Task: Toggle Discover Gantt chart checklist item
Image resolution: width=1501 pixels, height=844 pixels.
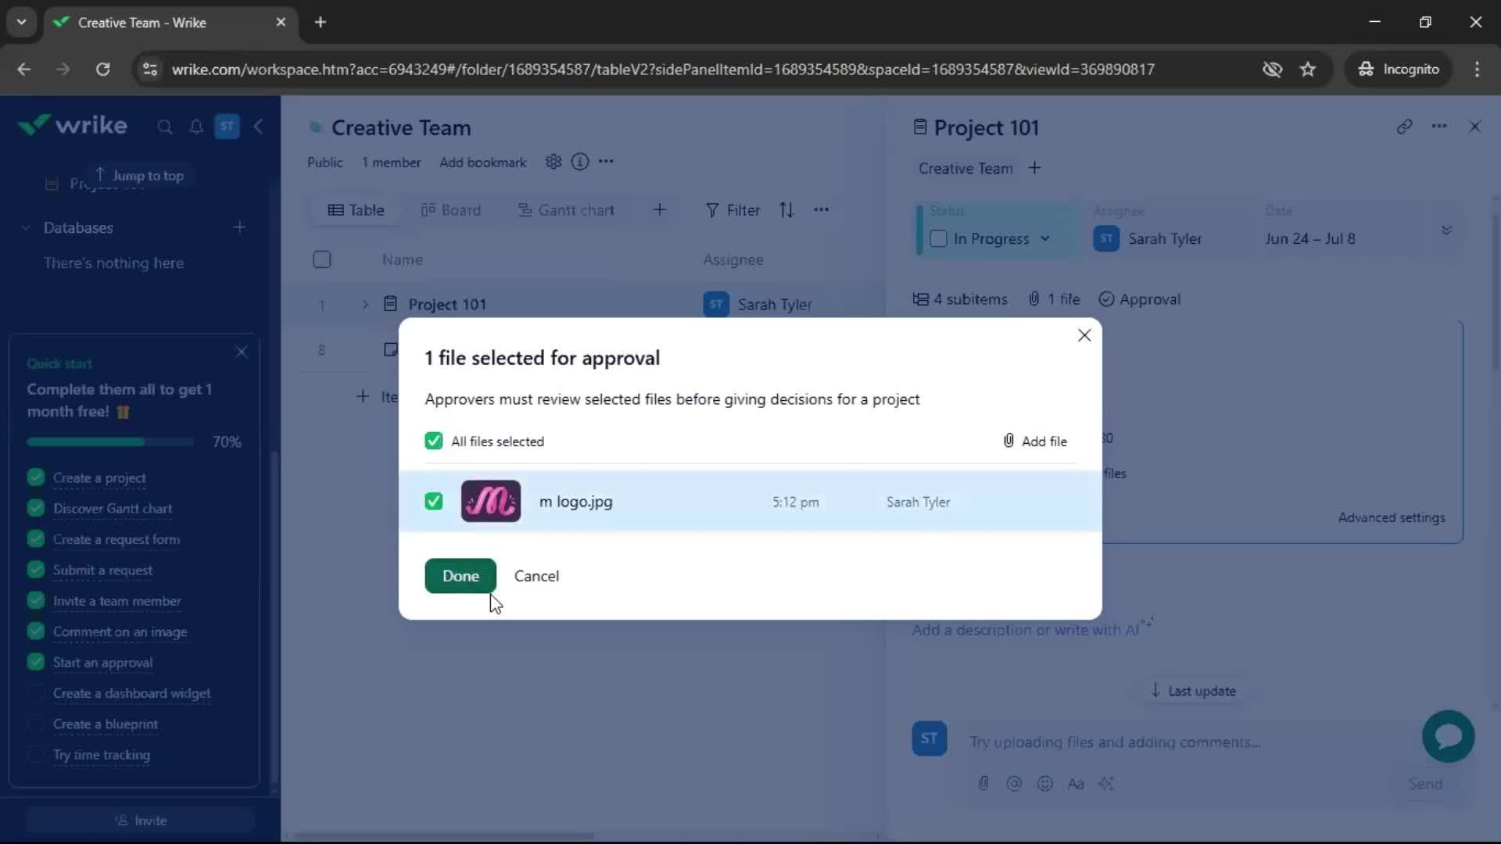Action: [36, 508]
